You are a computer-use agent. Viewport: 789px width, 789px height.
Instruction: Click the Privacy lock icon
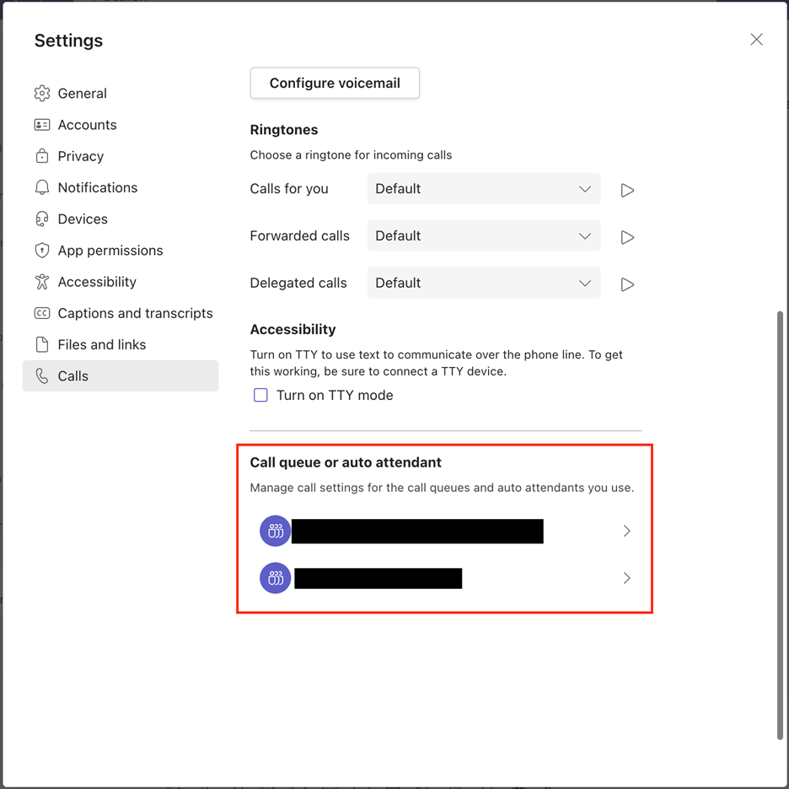point(42,156)
